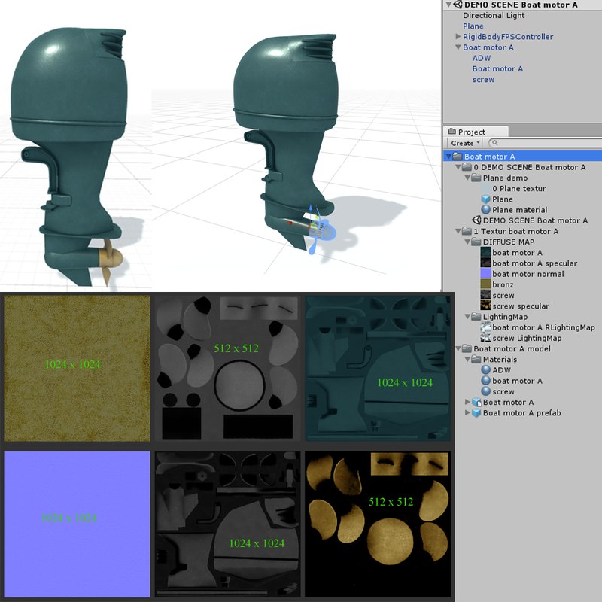Screen dimensions: 602x602
Task: Click the Unity scene icon in Project panel
Action: coord(476,220)
